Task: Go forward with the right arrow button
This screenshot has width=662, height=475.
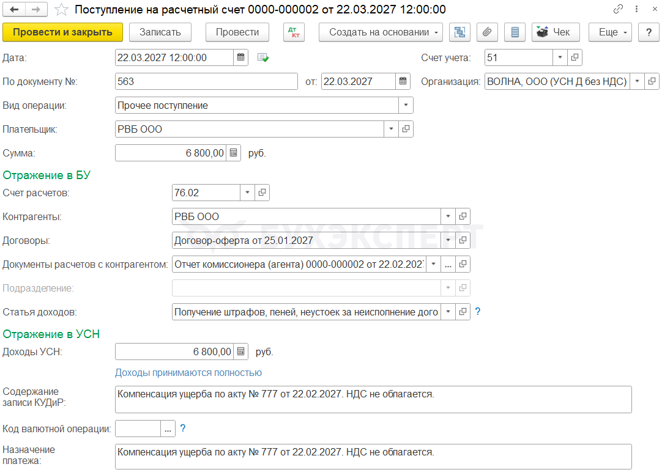Action: [36, 9]
